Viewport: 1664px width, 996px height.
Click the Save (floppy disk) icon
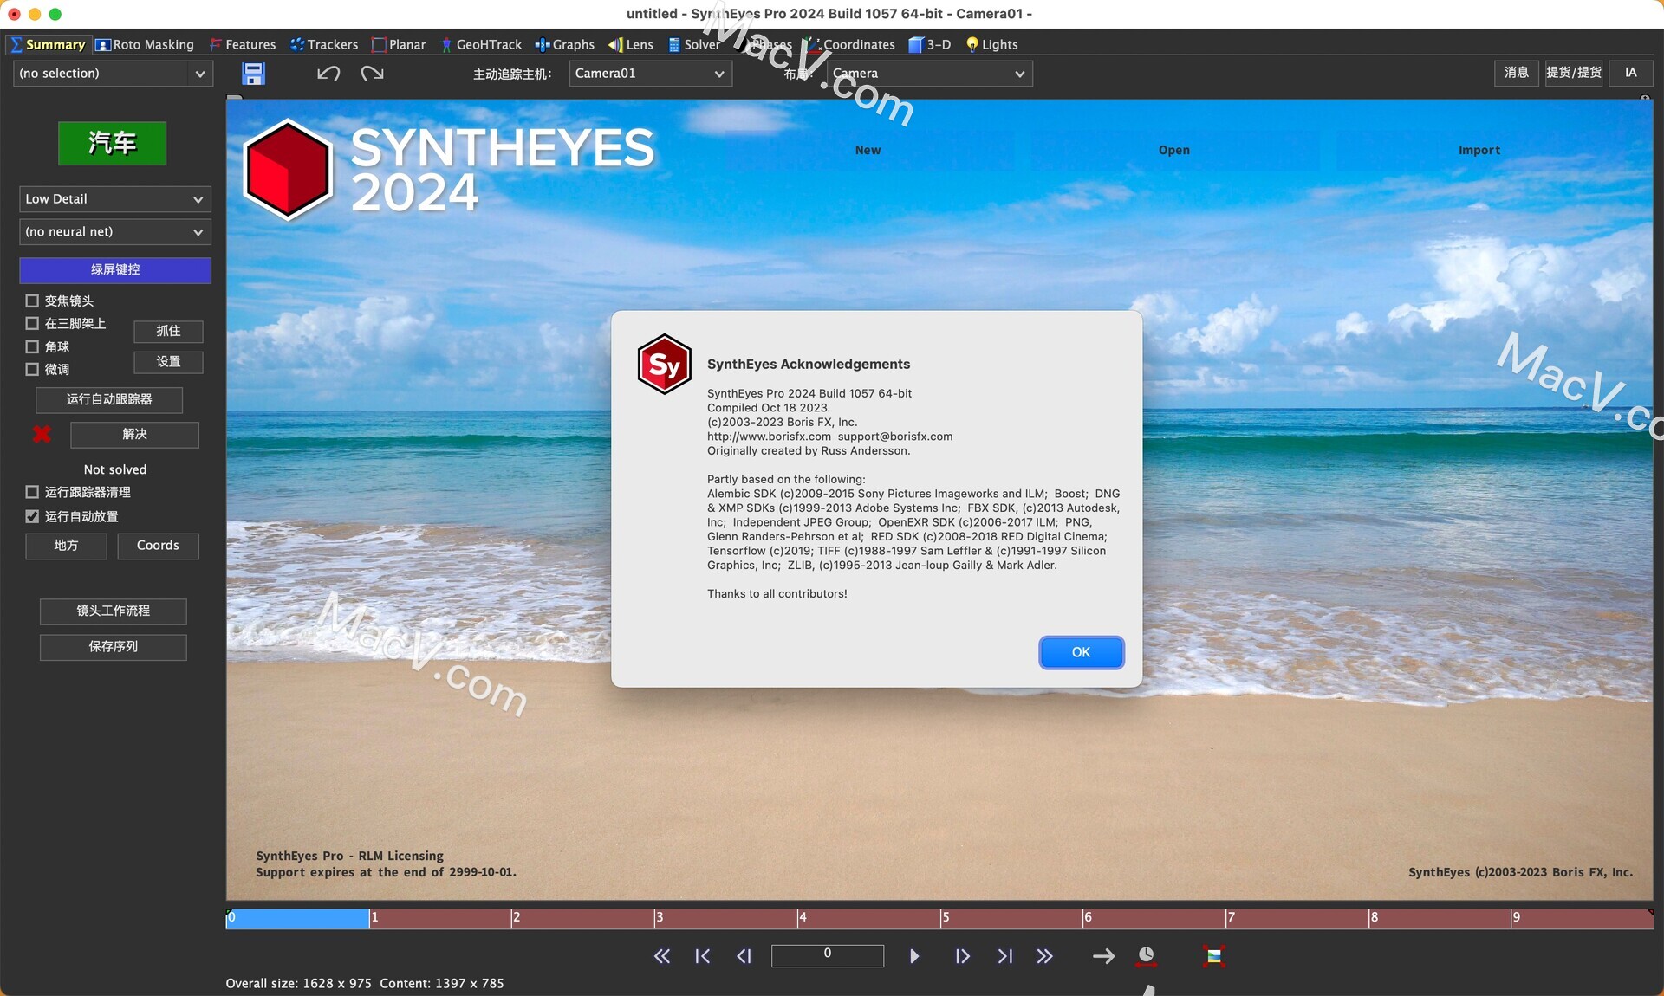(x=253, y=74)
